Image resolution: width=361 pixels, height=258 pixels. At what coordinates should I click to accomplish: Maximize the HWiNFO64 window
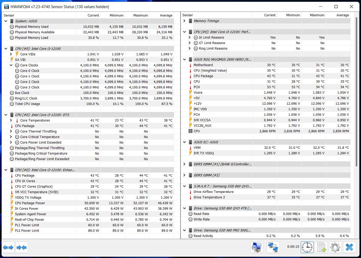pos(336,7)
